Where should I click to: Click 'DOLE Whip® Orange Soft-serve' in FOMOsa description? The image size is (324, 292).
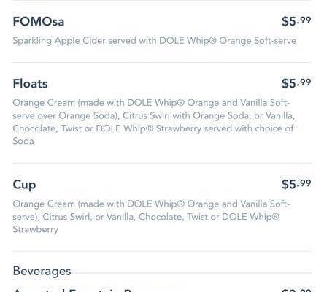point(228,41)
